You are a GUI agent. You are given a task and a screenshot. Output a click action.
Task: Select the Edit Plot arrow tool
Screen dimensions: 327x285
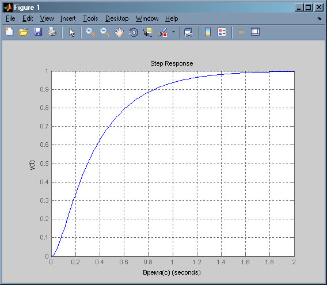point(72,33)
